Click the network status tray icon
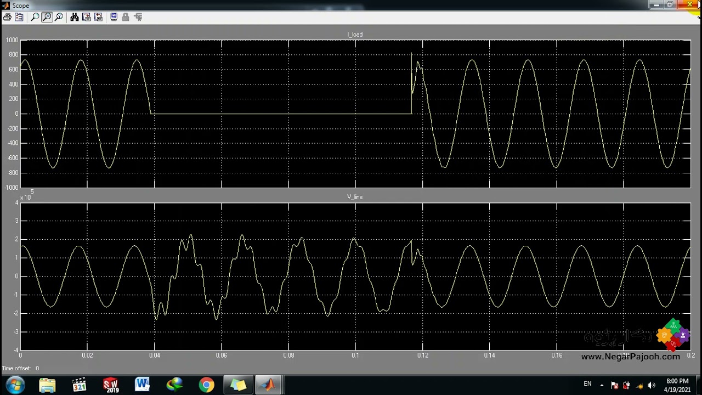Viewport: 702px width, 395px height. click(x=639, y=385)
